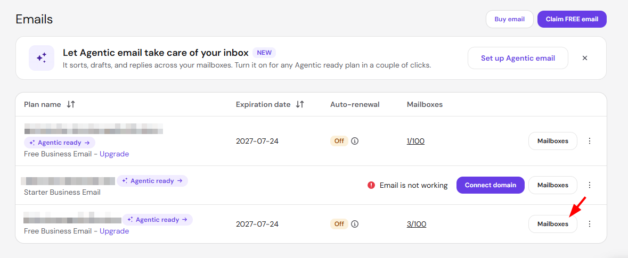Open Mailboxes button in the bottom row

(553, 224)
